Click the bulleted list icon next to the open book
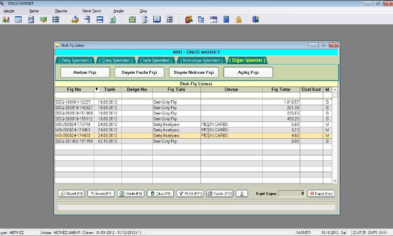The width and height of the screenshot is (393, 236). pos(169,20)
